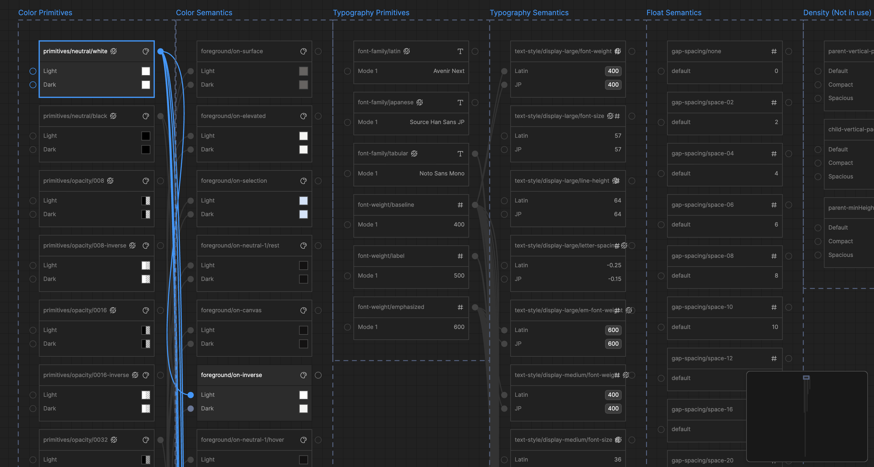
Task: Click color type icon on foreground/on-elevated
Action: [304, 116]
